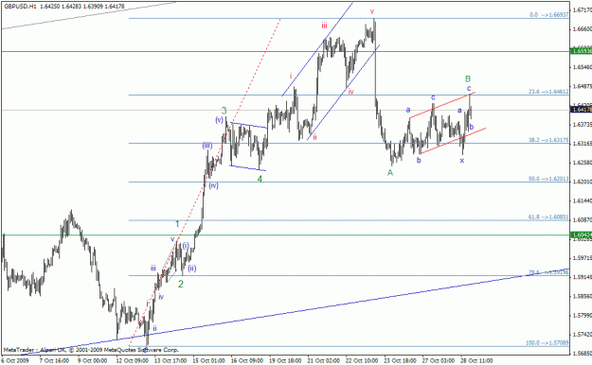The width and height of the screenshot is (592, 365).
Task: Select the green wave label '4'
Action: (260, 179)
